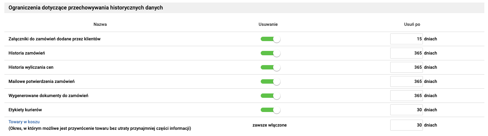Focus the 15 days field for Załączniki
Image resolution: width=488 pixels, height=136 pixels.
(407, 39)
